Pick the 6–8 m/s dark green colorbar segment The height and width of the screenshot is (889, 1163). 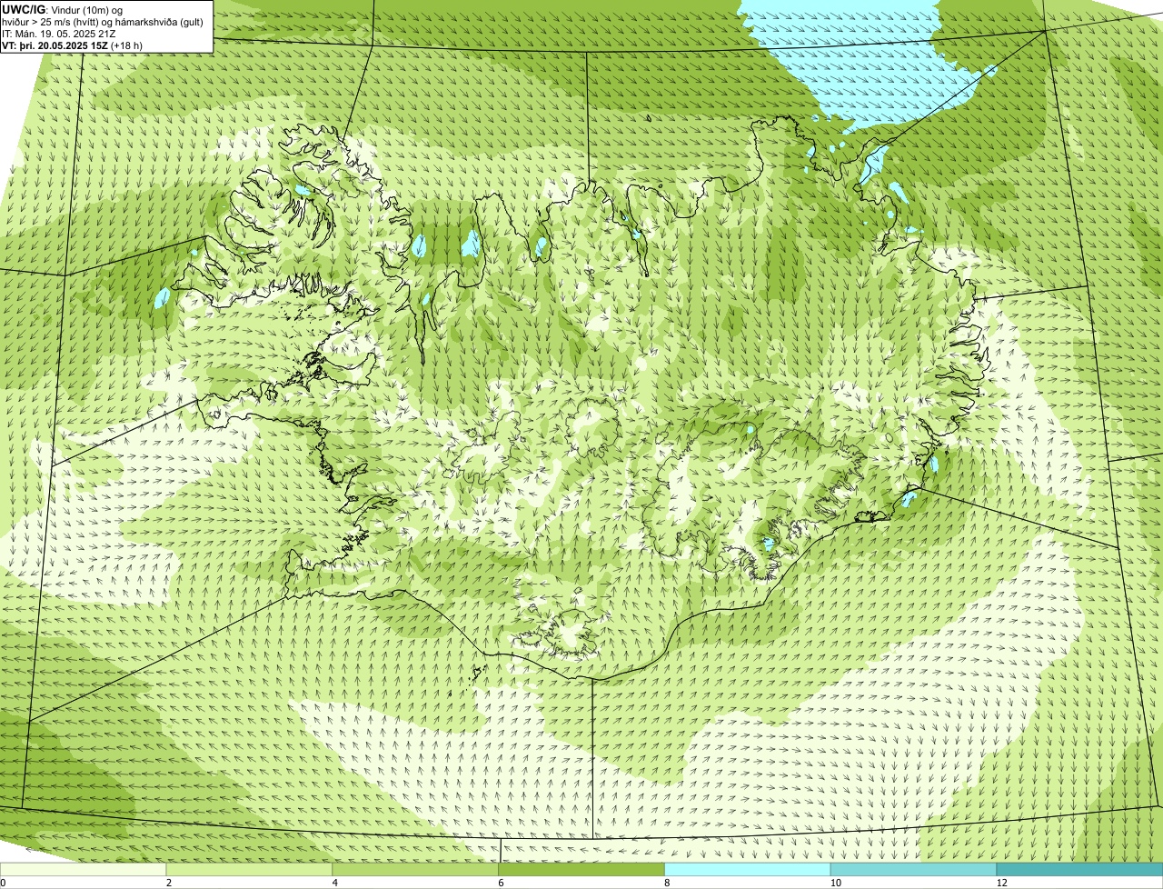click(x=582, y=869)
